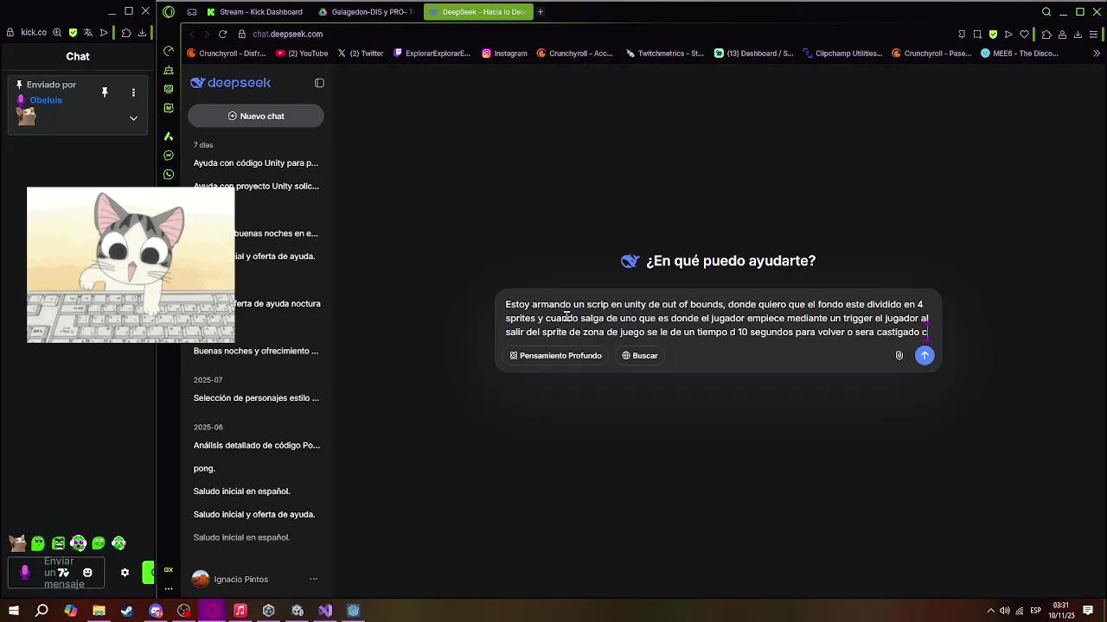The width and height of the screenshot is (1107, 622).
Task: Open Visual Studio from the taskbar
Action: [325, 611]
